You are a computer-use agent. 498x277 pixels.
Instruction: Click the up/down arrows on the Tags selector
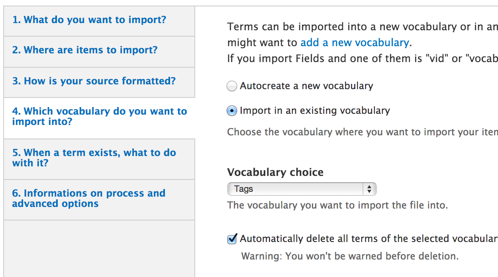tap(369, 189)
